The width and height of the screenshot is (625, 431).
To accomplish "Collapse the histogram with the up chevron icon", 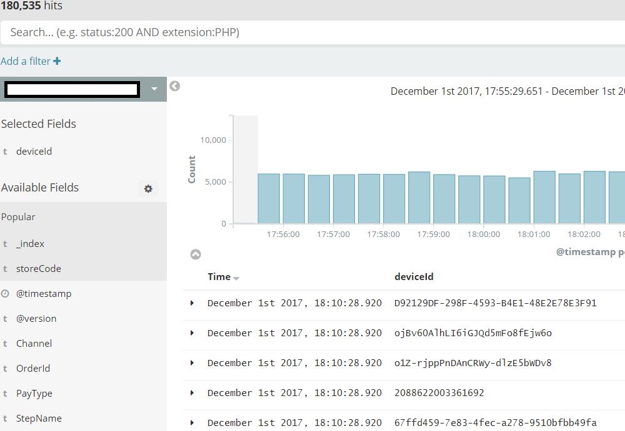I will point(196,254).
